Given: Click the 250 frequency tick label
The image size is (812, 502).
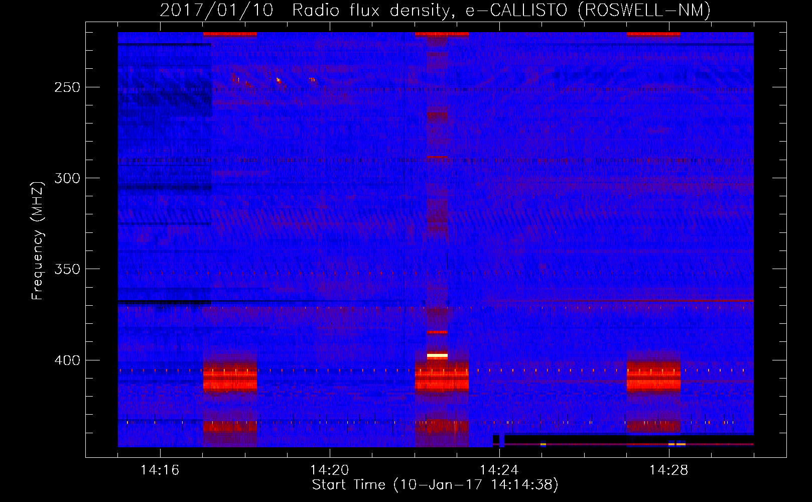Looking at the screenshot, I should click(67, 87).
